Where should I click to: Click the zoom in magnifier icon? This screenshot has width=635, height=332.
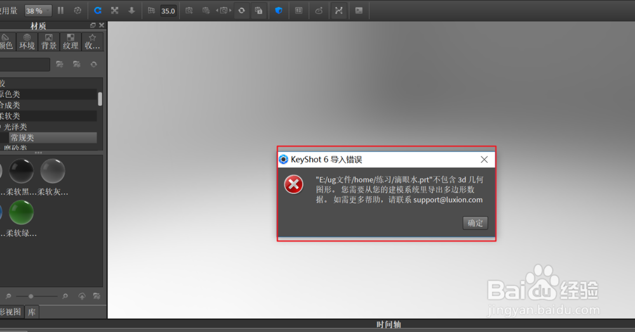click(x=65, y=297)
